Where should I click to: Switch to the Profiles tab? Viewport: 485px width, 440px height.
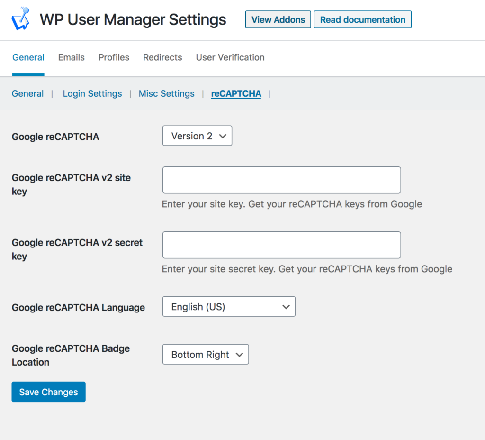pyautogui.click(x=114, y=57)
